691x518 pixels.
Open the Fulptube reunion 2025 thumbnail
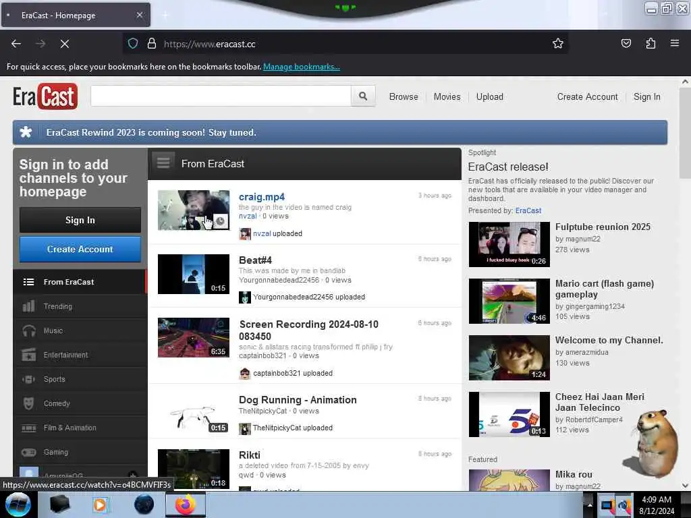pos(509,244)
